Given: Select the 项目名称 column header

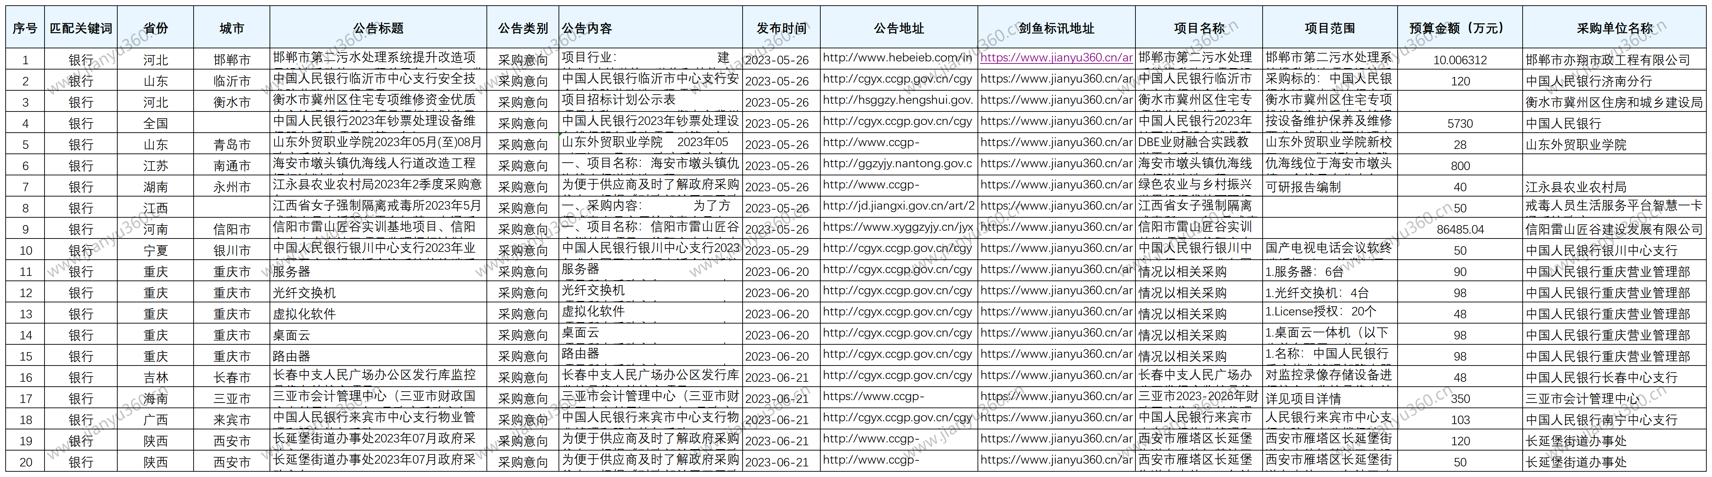Looking at the screenshot, I should click(1199, 28).
